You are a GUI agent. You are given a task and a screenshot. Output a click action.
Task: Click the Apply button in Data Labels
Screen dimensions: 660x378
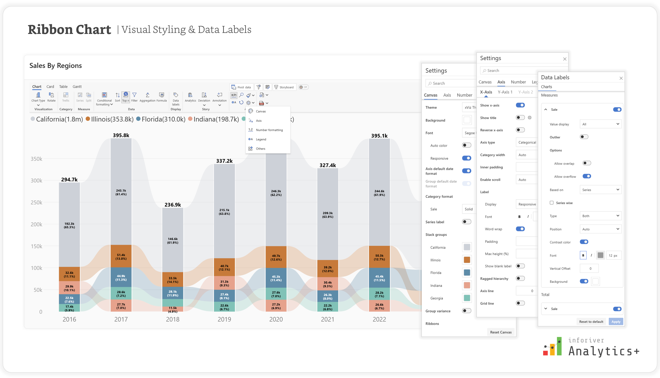[x=616, y=321]
